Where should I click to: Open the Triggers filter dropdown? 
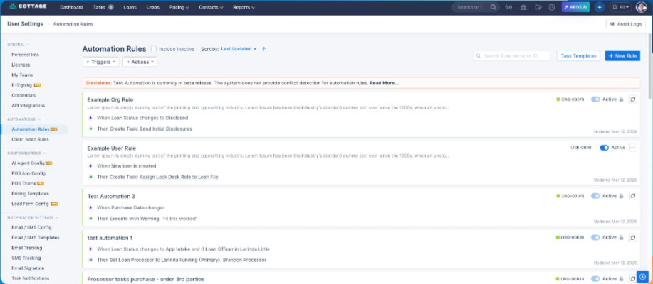coord(101,62)
